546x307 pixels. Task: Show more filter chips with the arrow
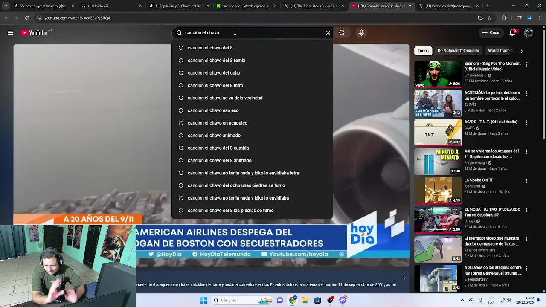click(521, 51)
